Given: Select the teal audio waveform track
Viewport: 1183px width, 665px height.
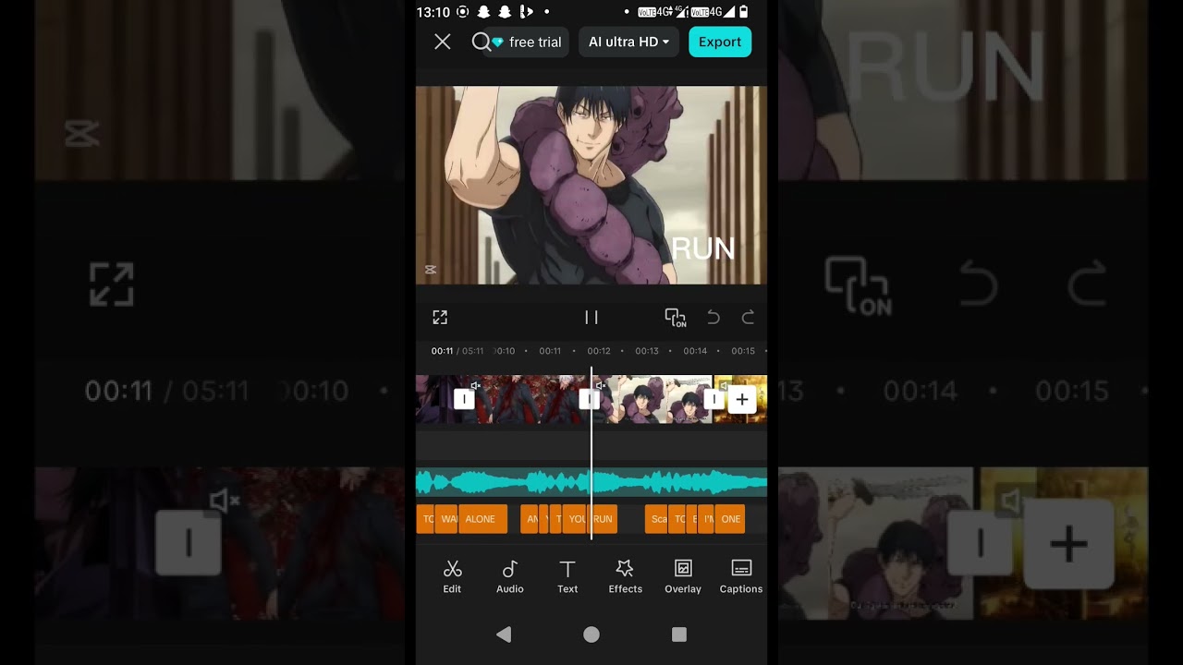Looking at the screenshot, I should 591,481.
